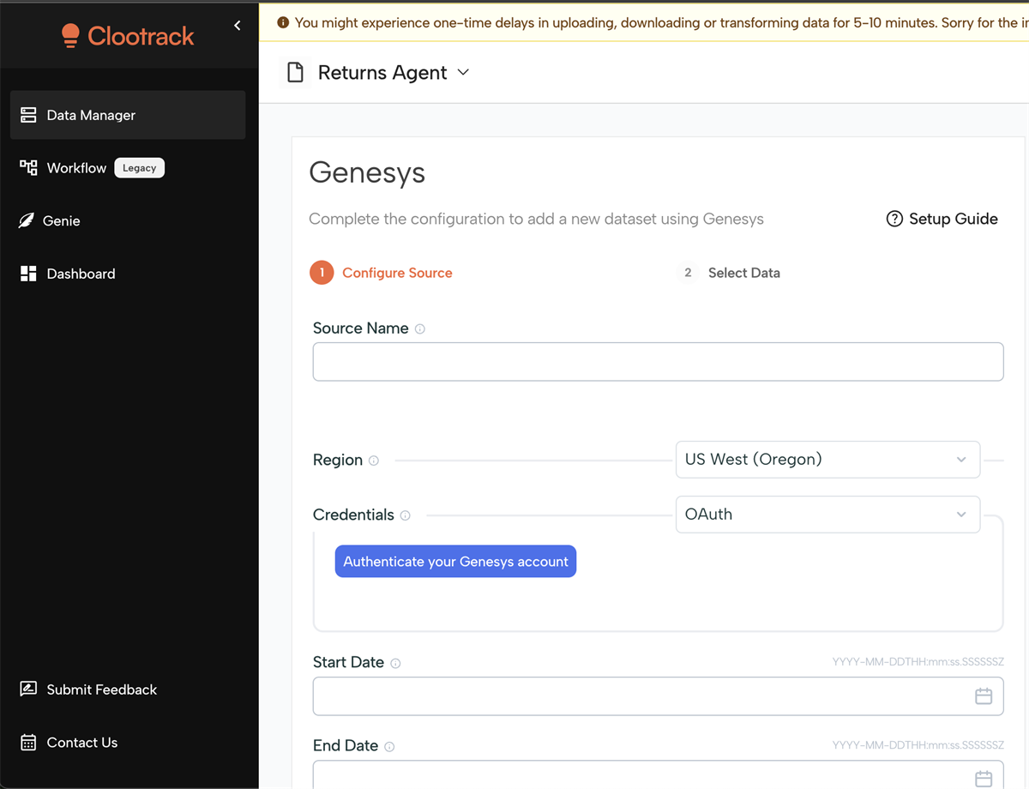Go to step 2 Select Data

[x=743, y=273]
